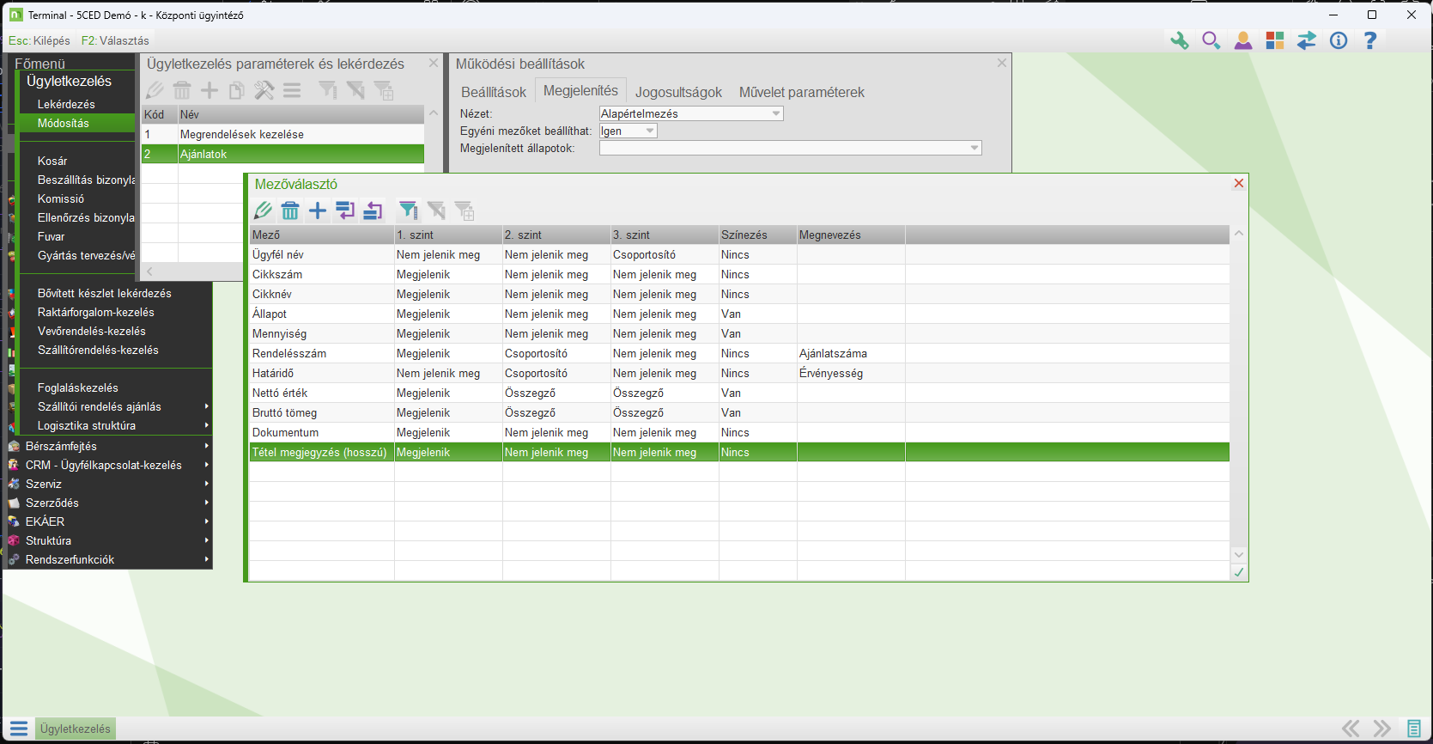Close the Mezőválasztó panel

point(1238,183)
